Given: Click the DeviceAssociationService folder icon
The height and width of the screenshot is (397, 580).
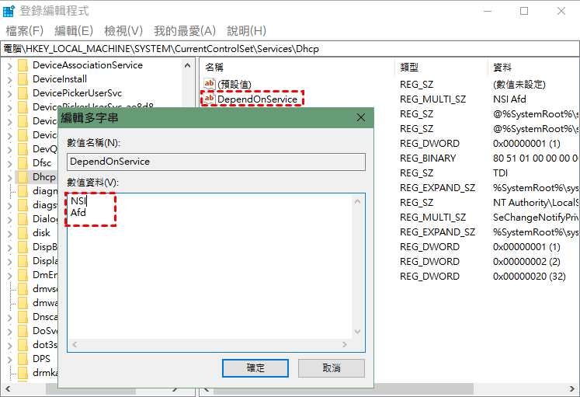Looking at the screenshot, I should pyautogui.click(x=23, y=65).
